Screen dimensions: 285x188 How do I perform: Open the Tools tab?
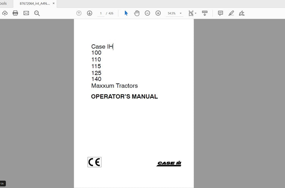[x=4, y=3]
